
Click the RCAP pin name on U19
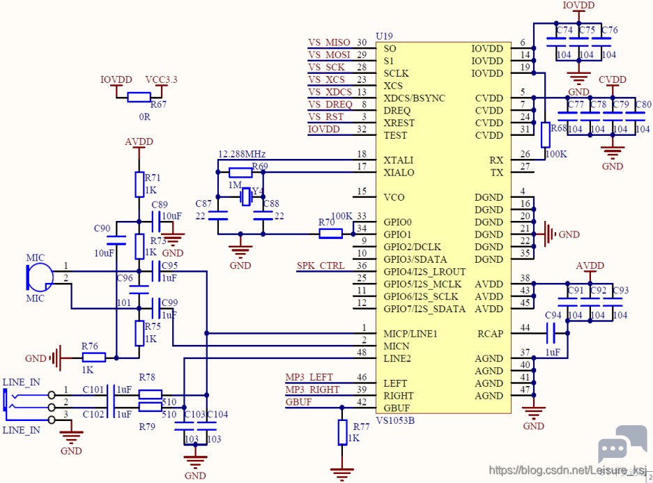[x=491, y=334]
